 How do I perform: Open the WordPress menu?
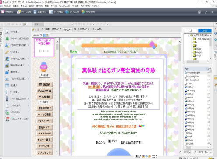[x=64, y=6]
